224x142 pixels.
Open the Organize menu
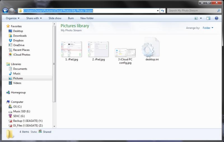(x=13, y=18)
